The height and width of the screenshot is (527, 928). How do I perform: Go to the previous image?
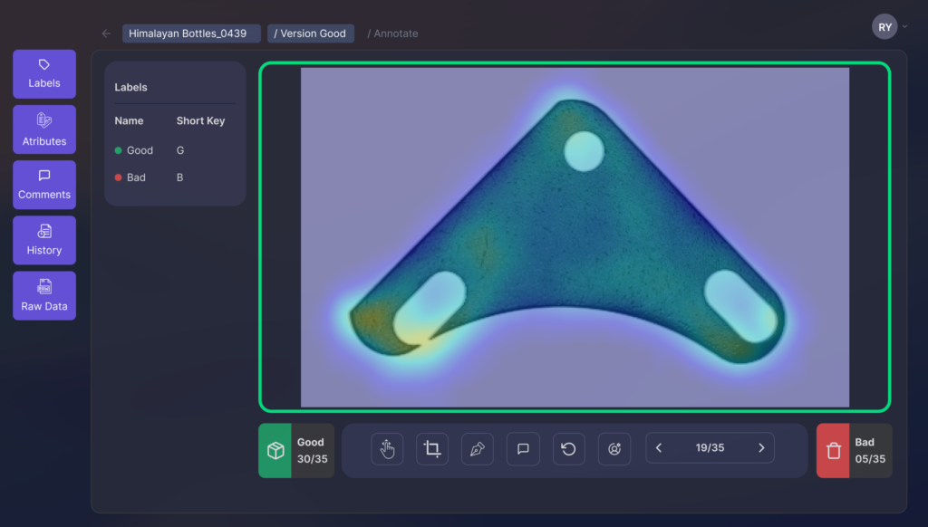659,448
